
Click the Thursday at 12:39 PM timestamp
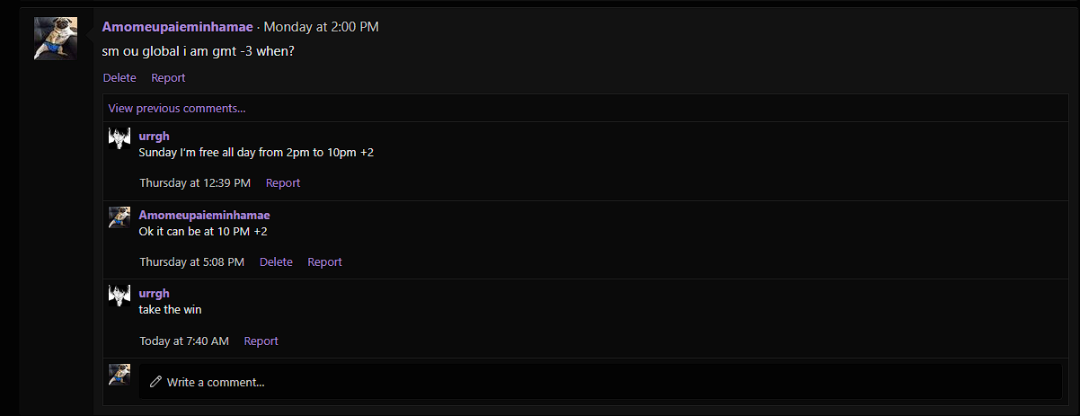point(195,183)
